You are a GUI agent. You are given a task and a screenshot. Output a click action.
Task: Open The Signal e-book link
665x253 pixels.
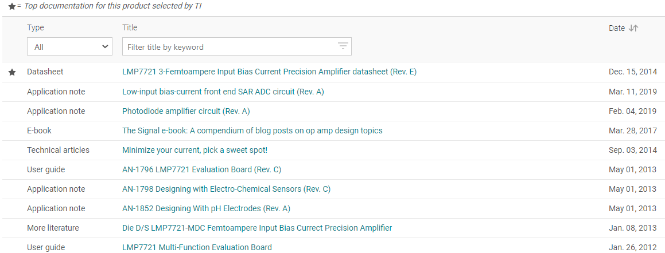[252, 131]
